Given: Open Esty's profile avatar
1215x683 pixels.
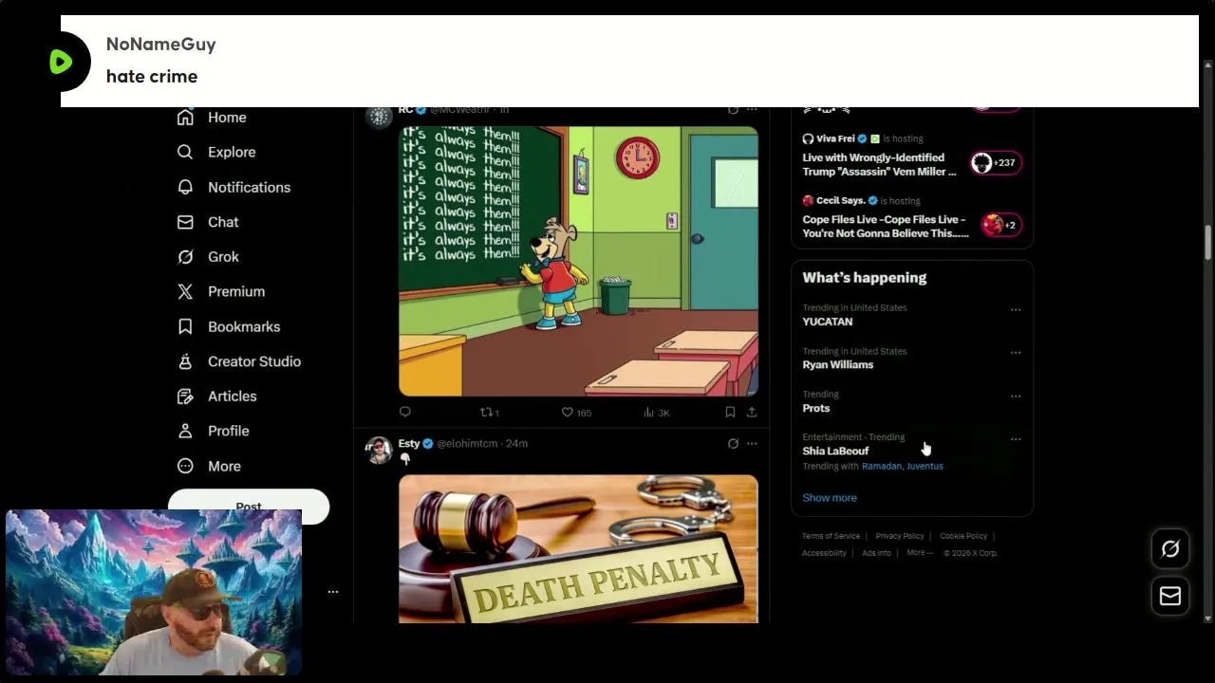Looking at the screenshot, I should click(379, 450).
